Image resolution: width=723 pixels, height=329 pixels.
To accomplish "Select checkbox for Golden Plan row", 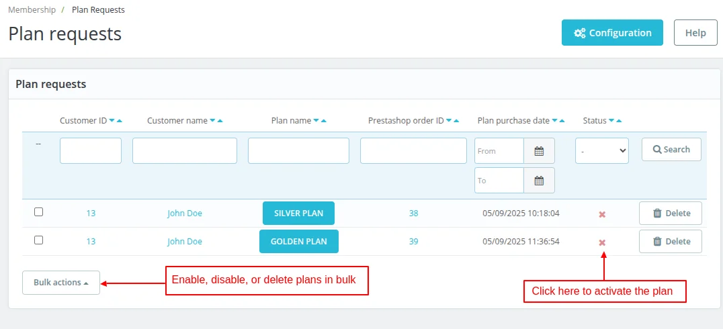I will pos(39,240).
